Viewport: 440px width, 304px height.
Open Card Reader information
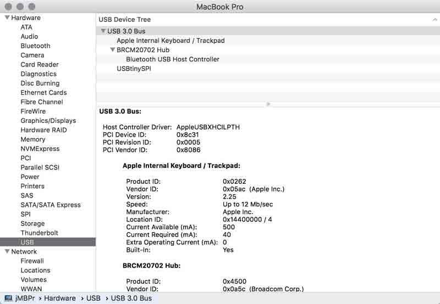pyautogui.click(x=40, y=65)
